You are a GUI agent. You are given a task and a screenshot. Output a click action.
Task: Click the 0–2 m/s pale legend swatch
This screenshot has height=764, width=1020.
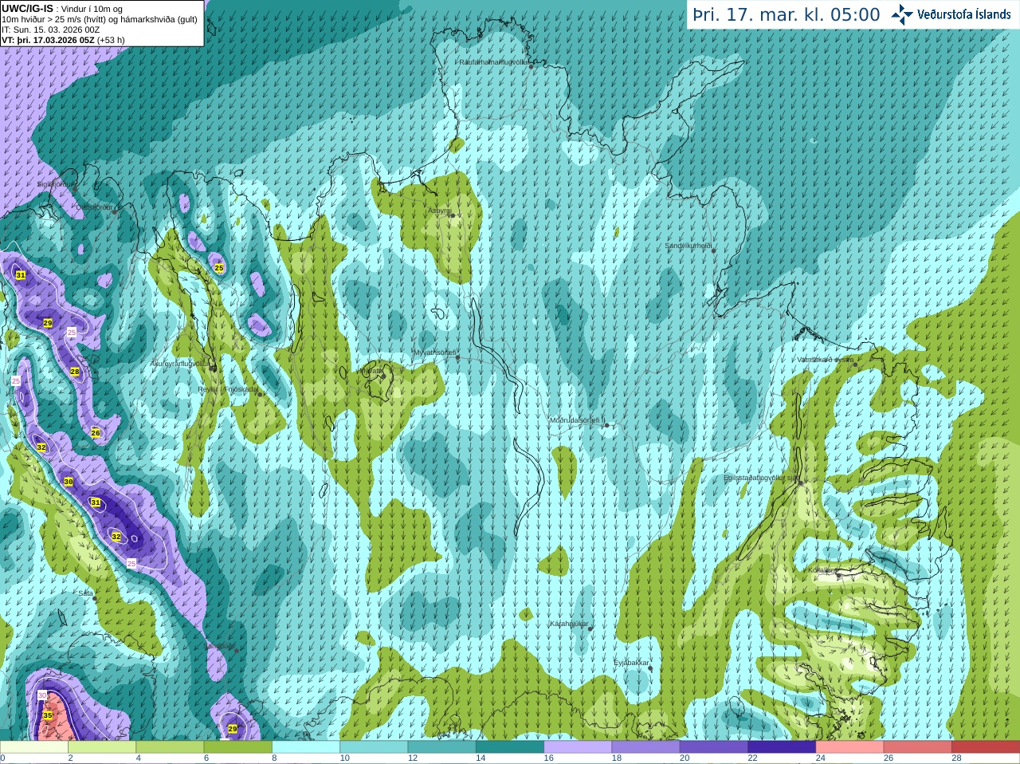click(x=34, y=747)
